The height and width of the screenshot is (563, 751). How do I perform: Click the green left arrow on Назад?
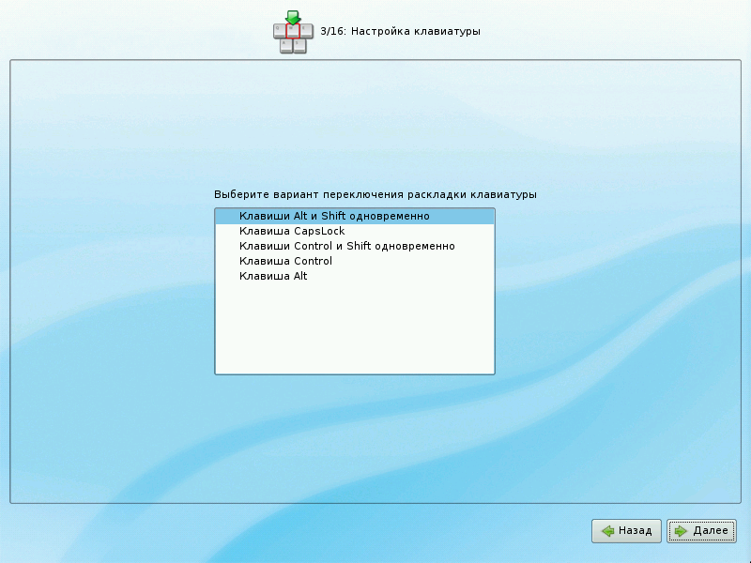tap(608, 531)
